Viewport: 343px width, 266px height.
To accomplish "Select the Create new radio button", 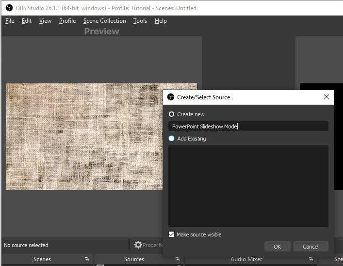I will pos(171,114).
